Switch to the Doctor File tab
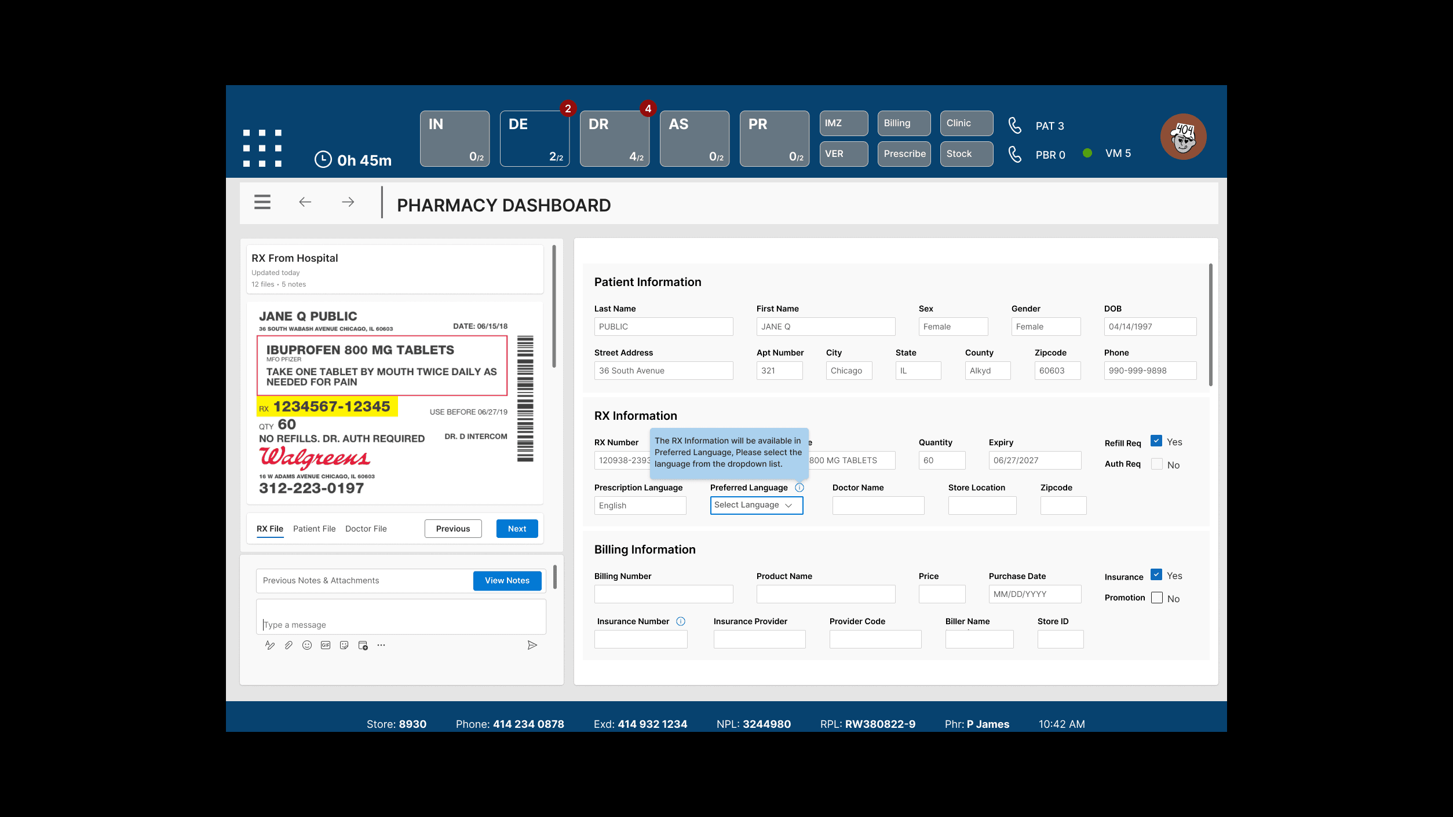The height and width of the screenshot is (817, 1453). pos(366,529)
